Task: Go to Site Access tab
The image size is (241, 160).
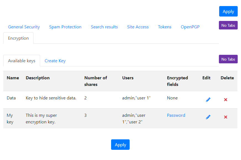Action: pos(138,27)
